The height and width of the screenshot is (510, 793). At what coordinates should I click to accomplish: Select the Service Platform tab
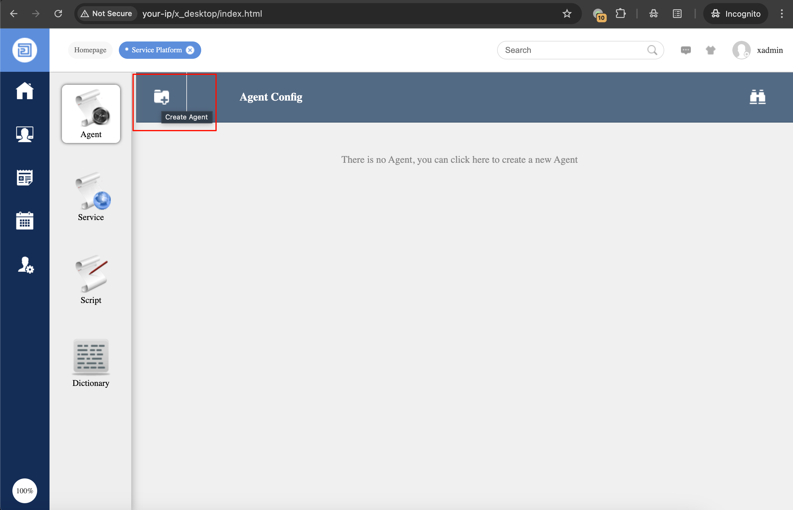coord(156,50)
